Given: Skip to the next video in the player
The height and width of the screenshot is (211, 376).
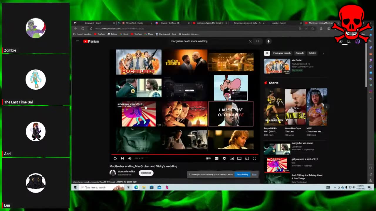Looking at the screenshot, I should click(x=122, y=158).
